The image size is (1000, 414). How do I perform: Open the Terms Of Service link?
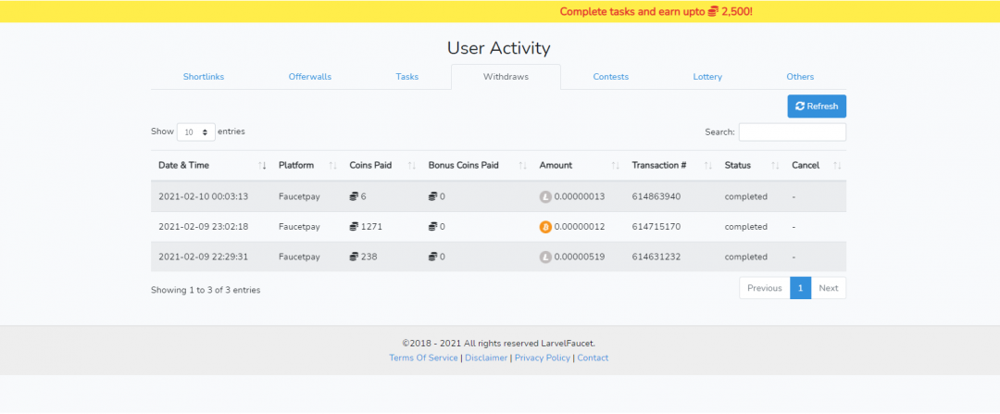[423, 358]
